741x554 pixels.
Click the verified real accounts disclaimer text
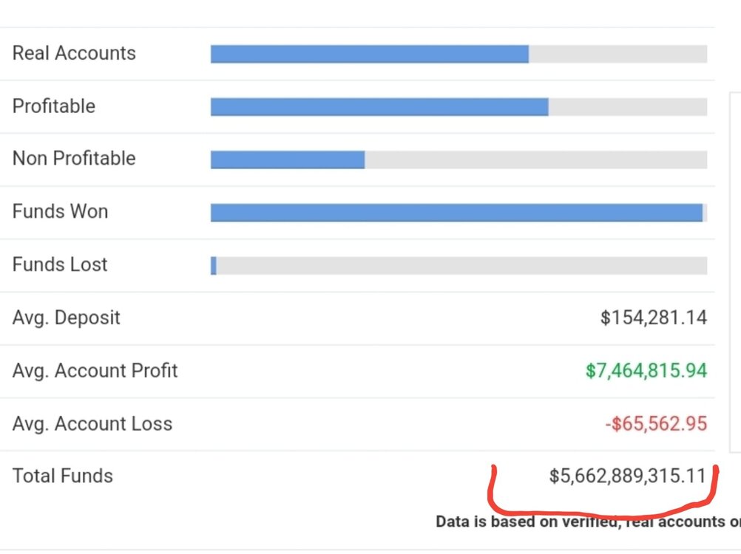(588, 521)
